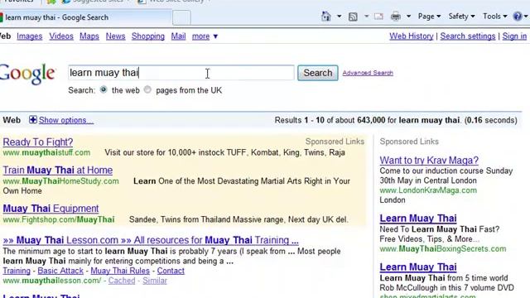Open Google Videos link
The width and height of the screenshot is (530, 298).
pyautogui.click(x=61, y=36)
